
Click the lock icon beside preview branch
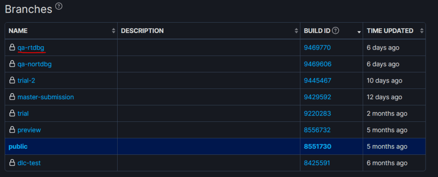coord(12,130)
